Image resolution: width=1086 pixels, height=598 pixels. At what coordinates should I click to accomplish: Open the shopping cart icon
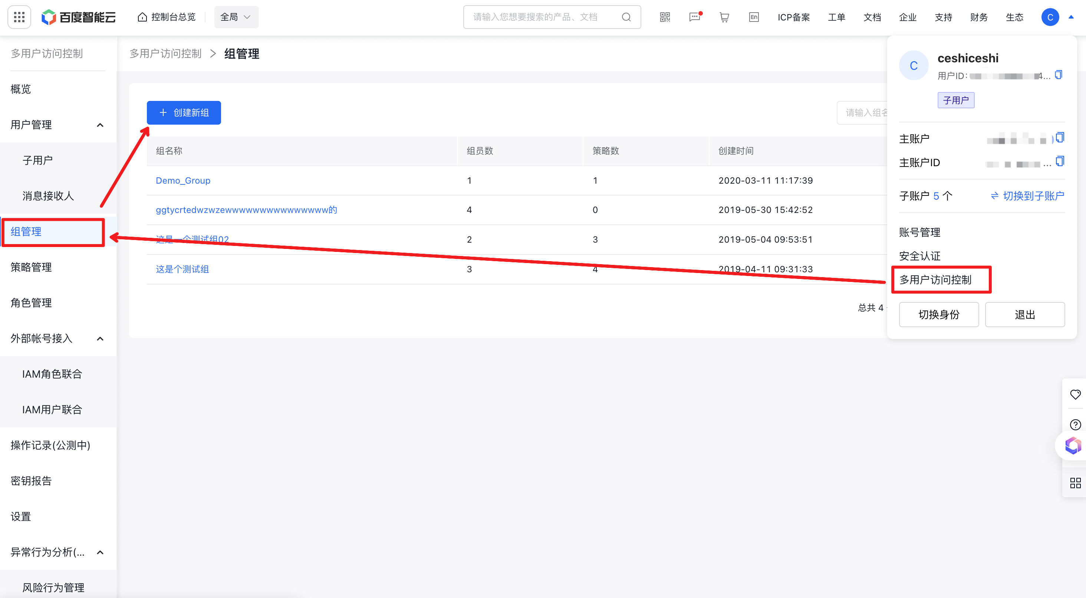724,17
